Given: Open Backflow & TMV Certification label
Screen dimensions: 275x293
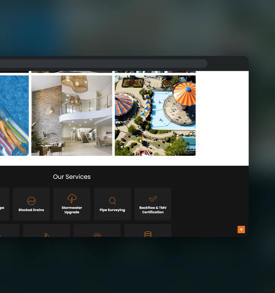Looking at the screenshot, I should (x=153, y=210).
